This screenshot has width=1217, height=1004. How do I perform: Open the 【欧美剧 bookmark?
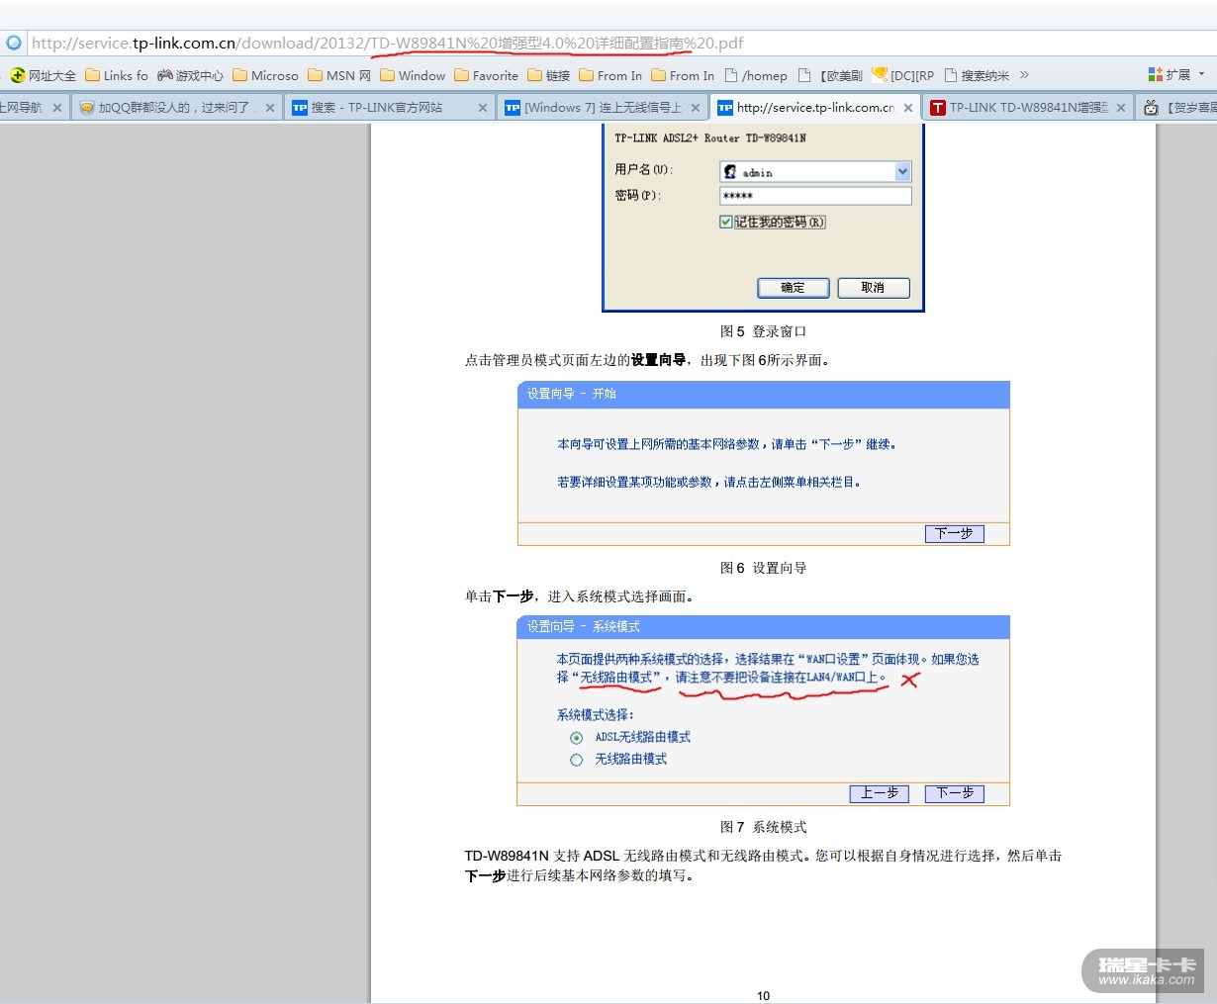pyautogui.click(x=830, y=75)
